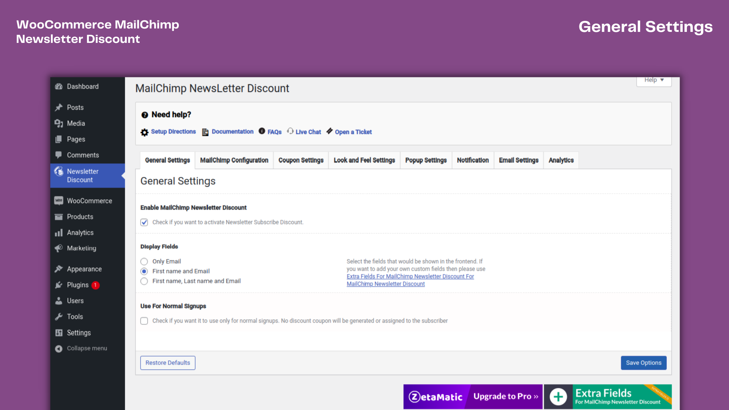Open the Analytics tab in settings
The height and width of the screenshot is (410, 729).
click(561, 160)
